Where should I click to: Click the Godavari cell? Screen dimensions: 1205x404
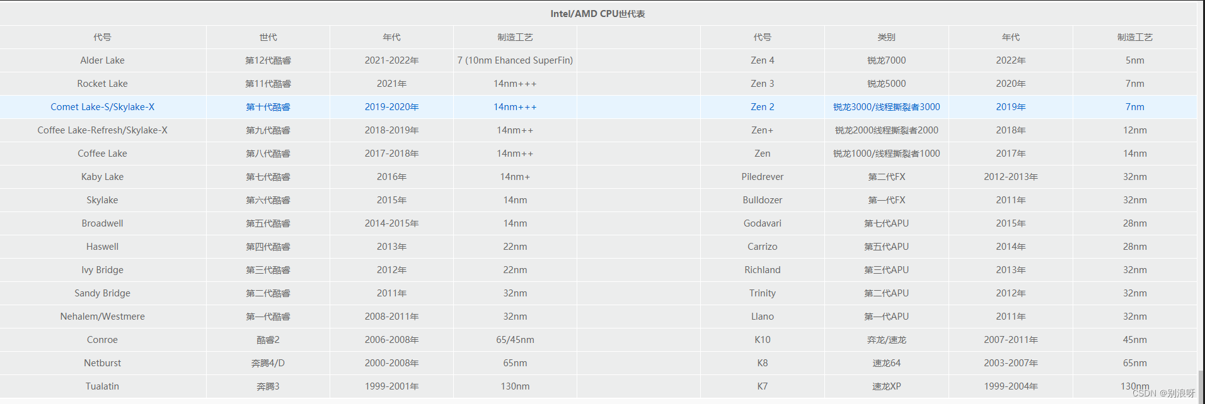762,223
